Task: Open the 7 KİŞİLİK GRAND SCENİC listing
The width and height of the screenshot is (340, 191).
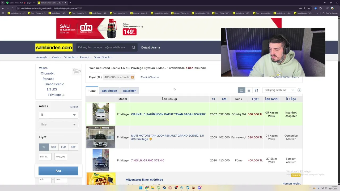Action: [148, 160]
